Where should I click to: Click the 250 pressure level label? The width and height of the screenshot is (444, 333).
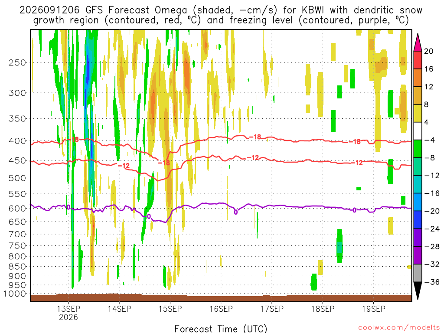tap(17, 62)
